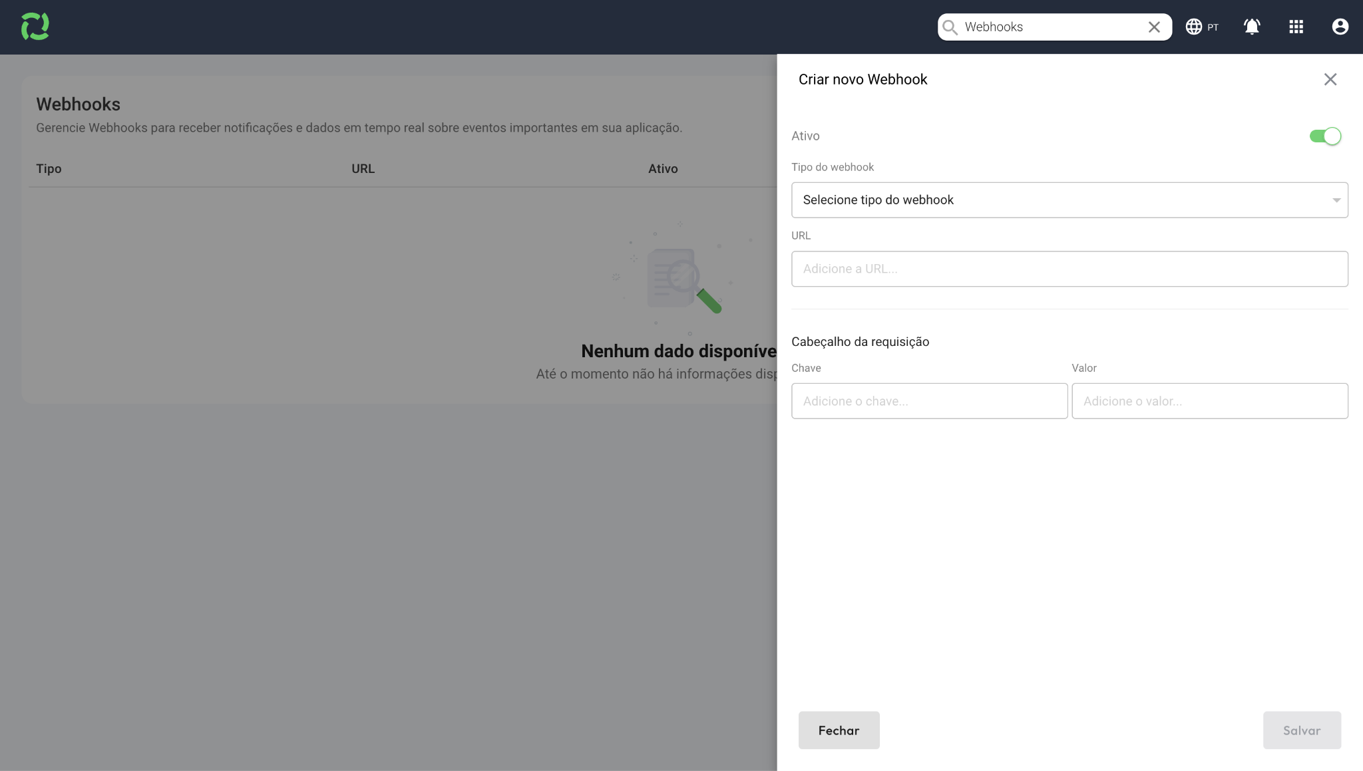Screen dimensions: 1363x771
Task: Click the empty-state magnifier illustration
Action: (683, 279)
